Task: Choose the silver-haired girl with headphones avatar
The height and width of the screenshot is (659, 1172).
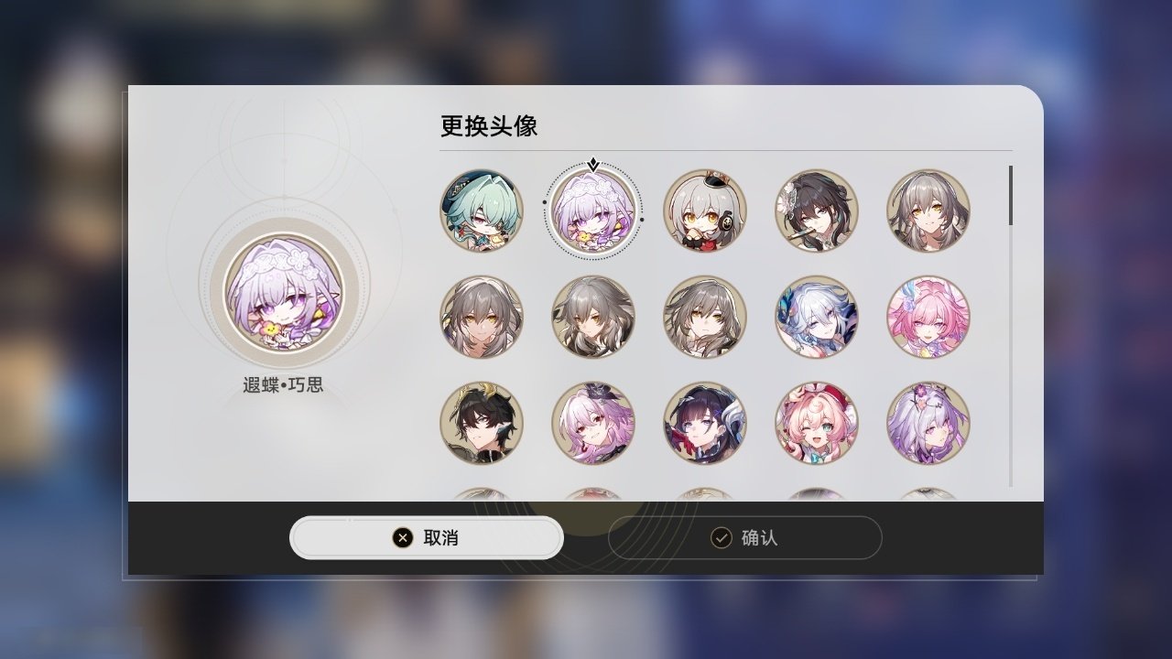Action: [x=705, y=211]
